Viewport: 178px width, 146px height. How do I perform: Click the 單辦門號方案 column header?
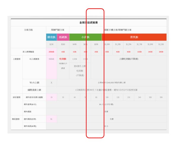click(58, 30)
